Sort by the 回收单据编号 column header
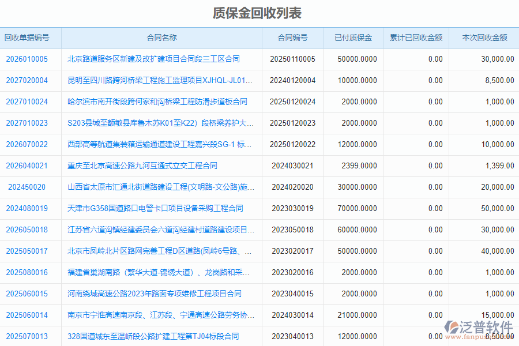The height and width of the screenshot is (346, 519). click(x=27, y=37)
